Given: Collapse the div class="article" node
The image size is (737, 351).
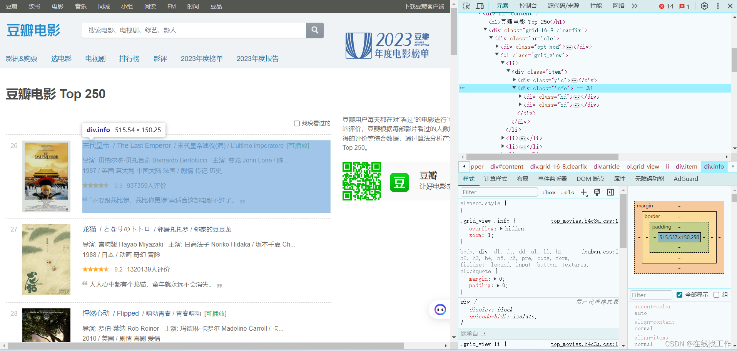Looking at the screenshot, I should pos(491,38).
